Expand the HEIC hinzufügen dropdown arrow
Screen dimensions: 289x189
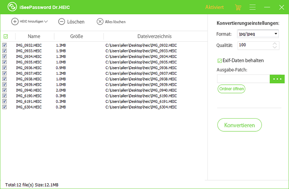46,22
